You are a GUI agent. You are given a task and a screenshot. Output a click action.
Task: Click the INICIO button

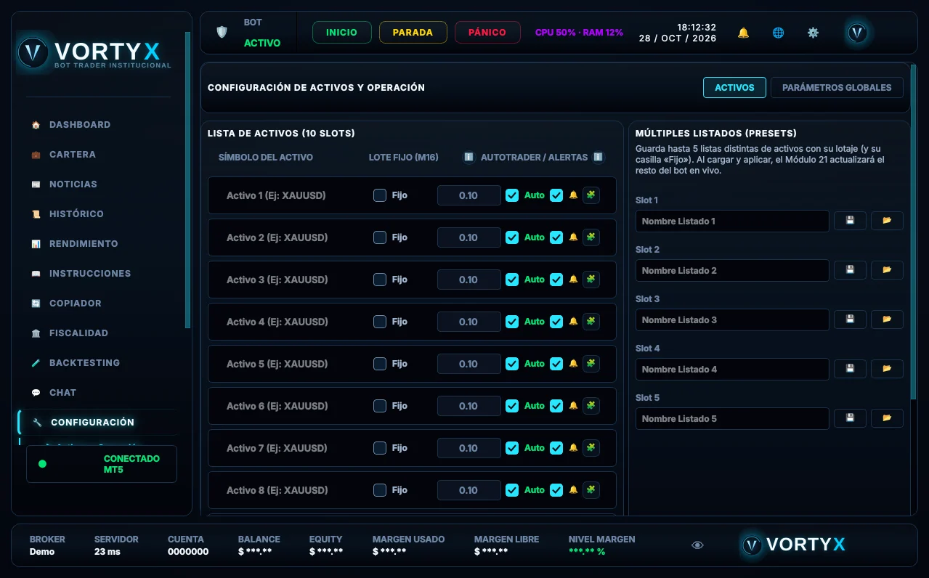click(341, 33)
